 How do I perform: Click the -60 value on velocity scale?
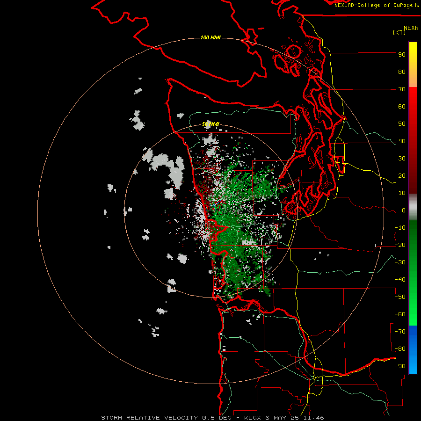pyautogui.click(x=400, y=314)
